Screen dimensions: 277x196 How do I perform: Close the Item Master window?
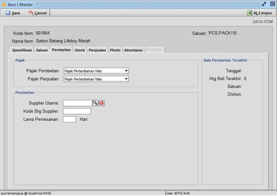pos(272,4)
